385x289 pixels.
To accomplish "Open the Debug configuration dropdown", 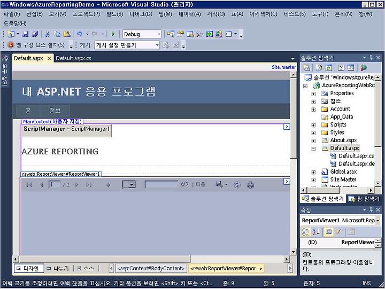I will [x=159, y=34].
